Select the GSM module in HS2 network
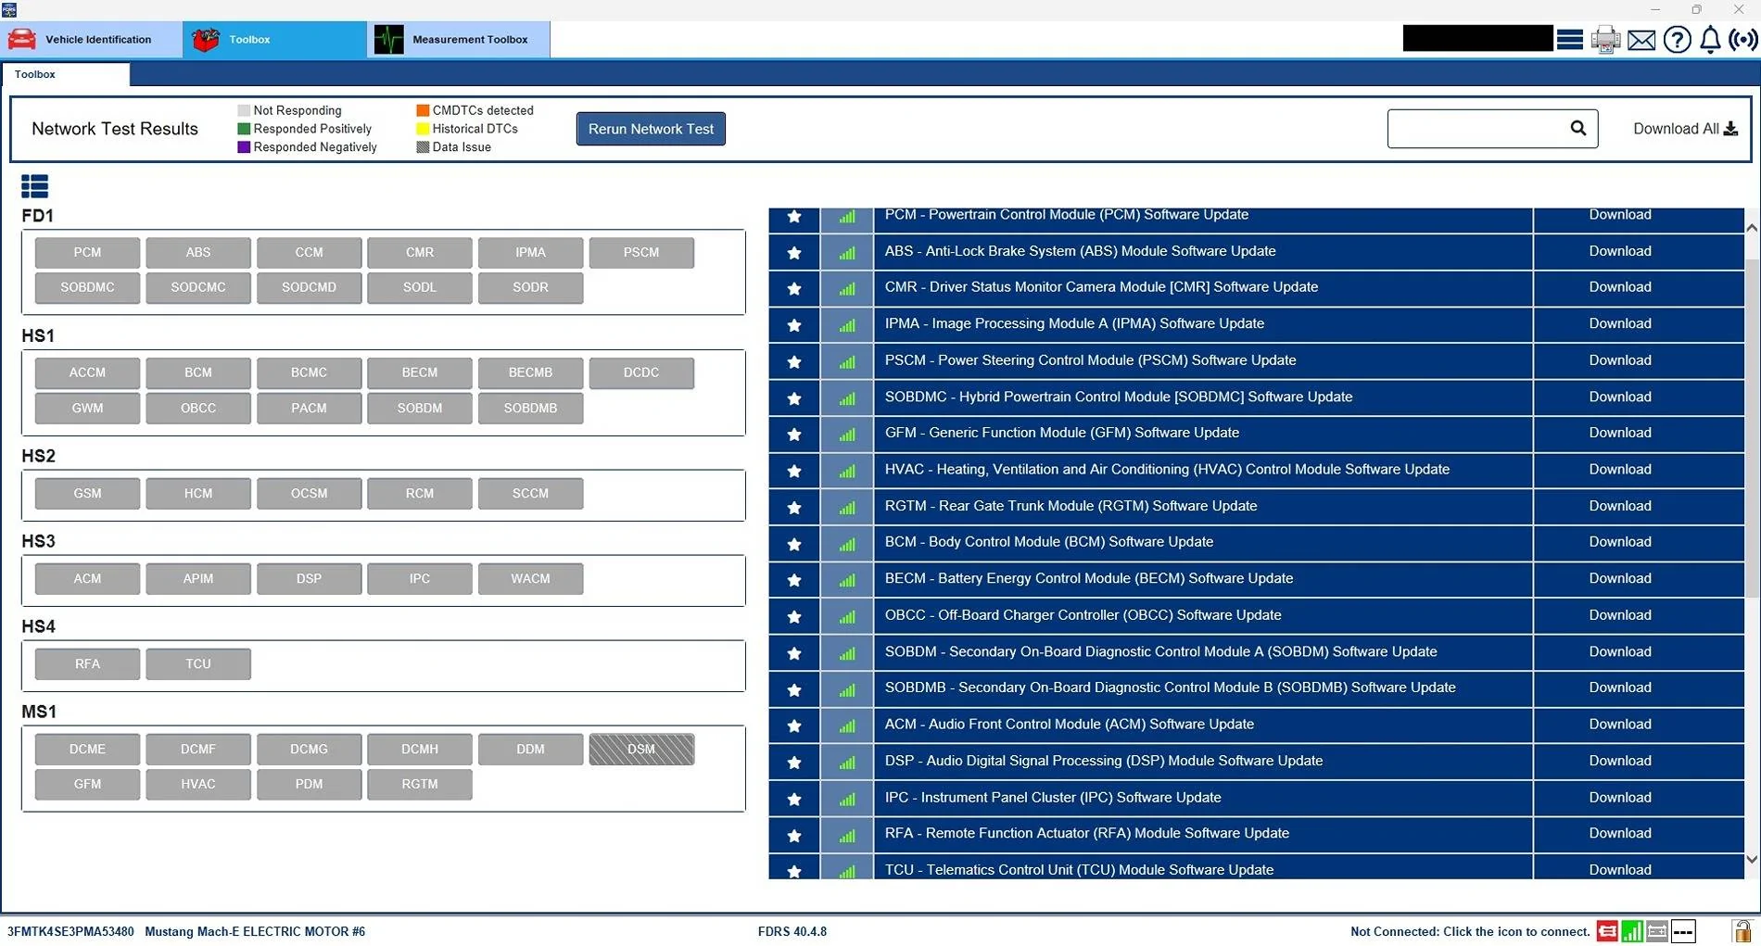This screenshot has width=1761, height=946. coord(87,493)
